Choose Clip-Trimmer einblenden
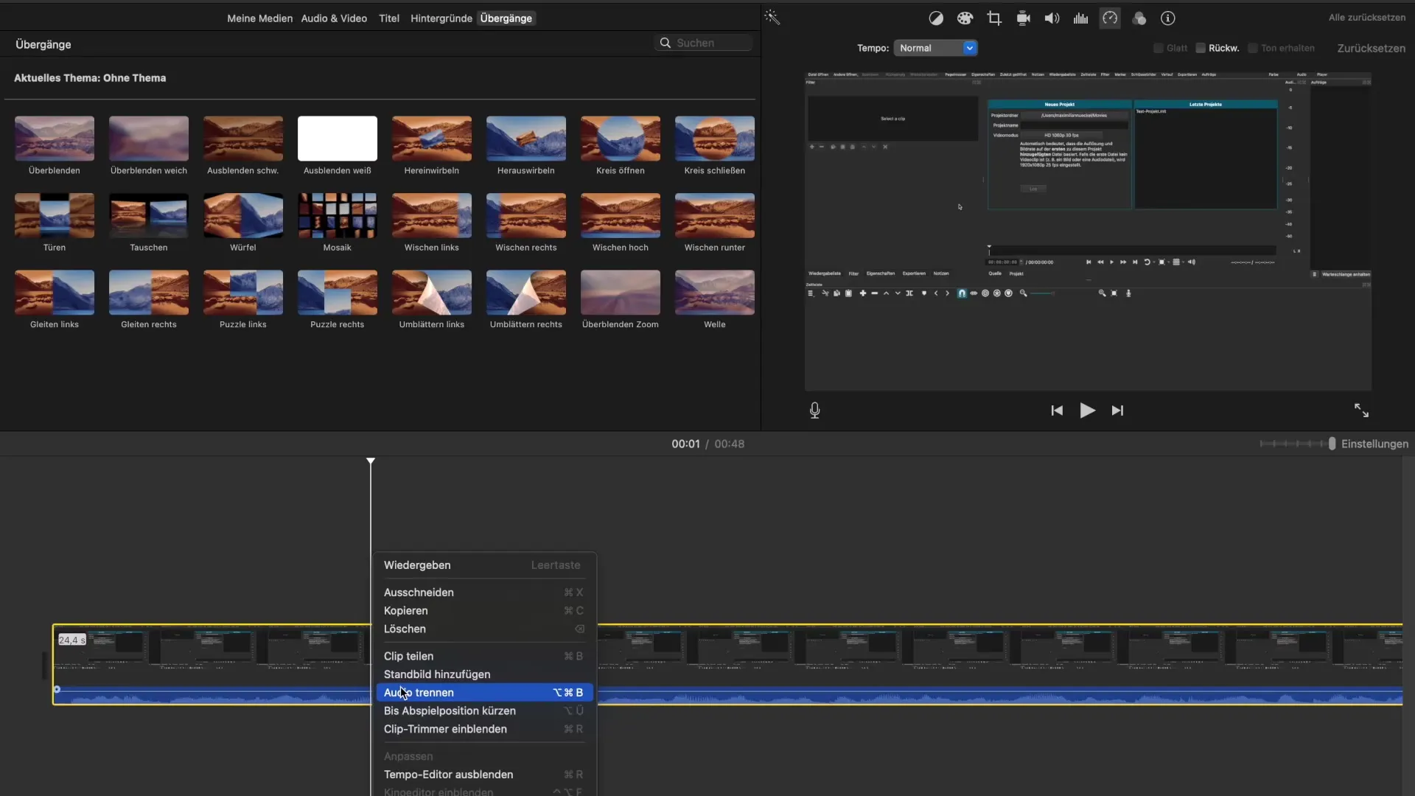 click(484, 729)
